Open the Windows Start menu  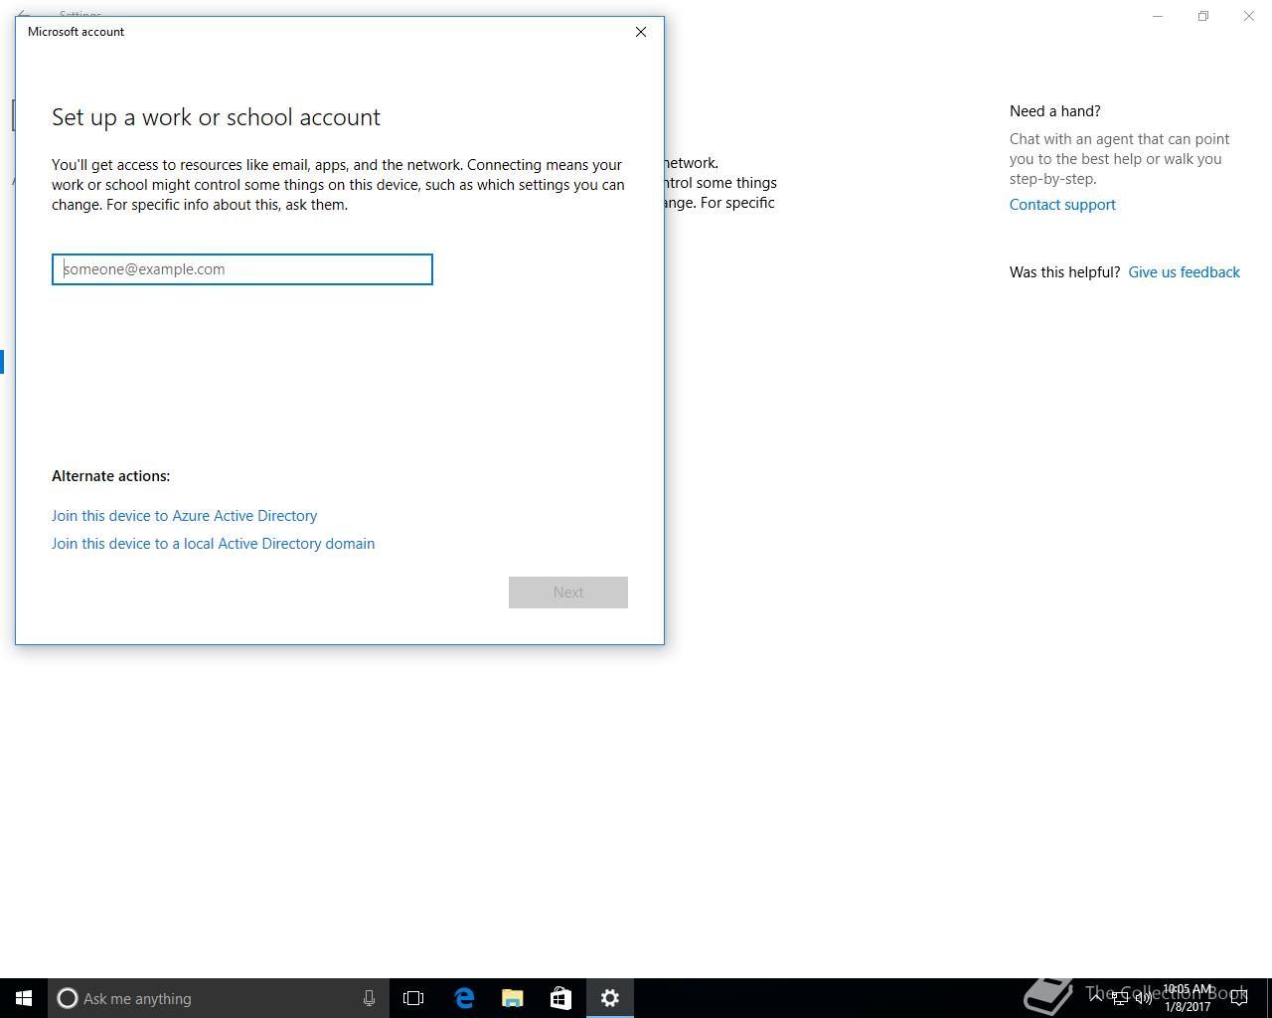(24, 998)
